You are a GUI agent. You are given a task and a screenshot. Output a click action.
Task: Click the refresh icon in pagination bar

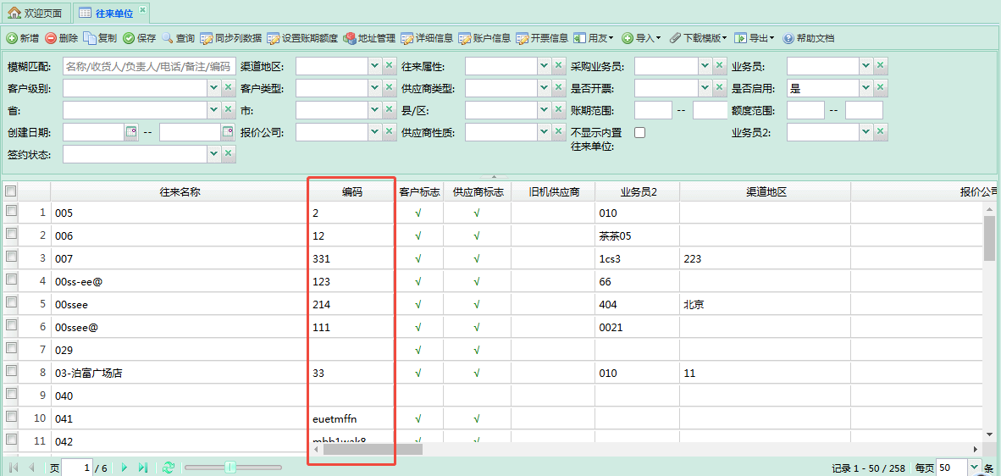point(169,467)
